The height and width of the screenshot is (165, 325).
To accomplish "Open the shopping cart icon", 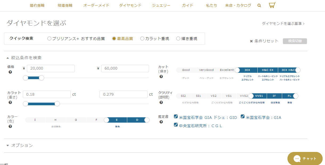I will click(272, 5).
